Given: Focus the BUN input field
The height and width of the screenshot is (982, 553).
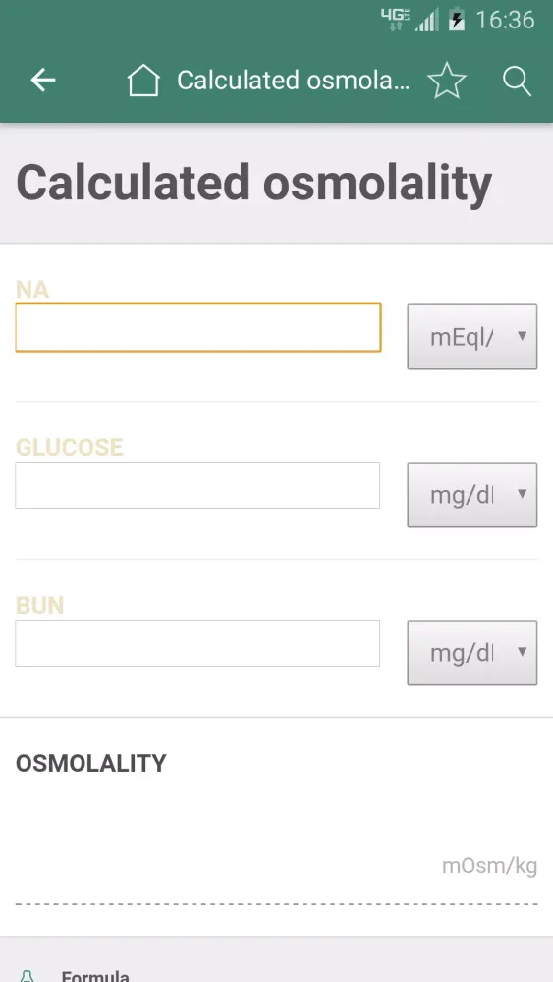Looking at the screenshot, I should point(197,643).
